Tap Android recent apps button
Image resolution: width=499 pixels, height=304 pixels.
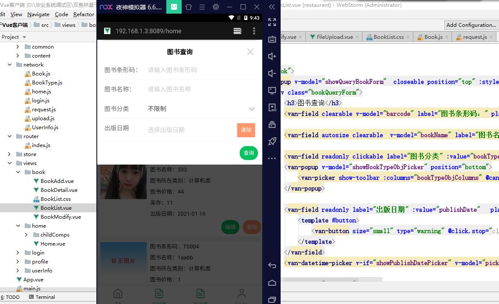(x=272, y=300)
